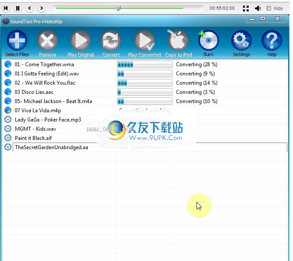Select Lady GaGa - Poker Face.mp3
Screen dimensions: 293x261
point(48,120)
